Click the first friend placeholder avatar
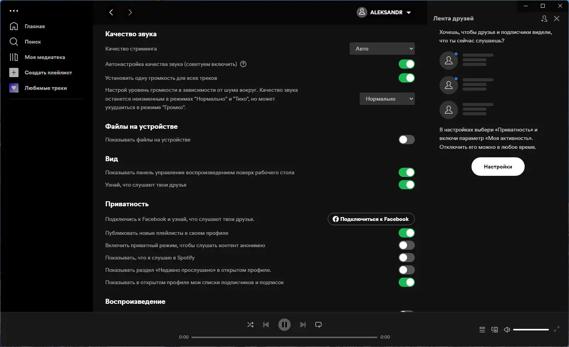Screen dimensions: 569x347 click(x=449, y=61)
